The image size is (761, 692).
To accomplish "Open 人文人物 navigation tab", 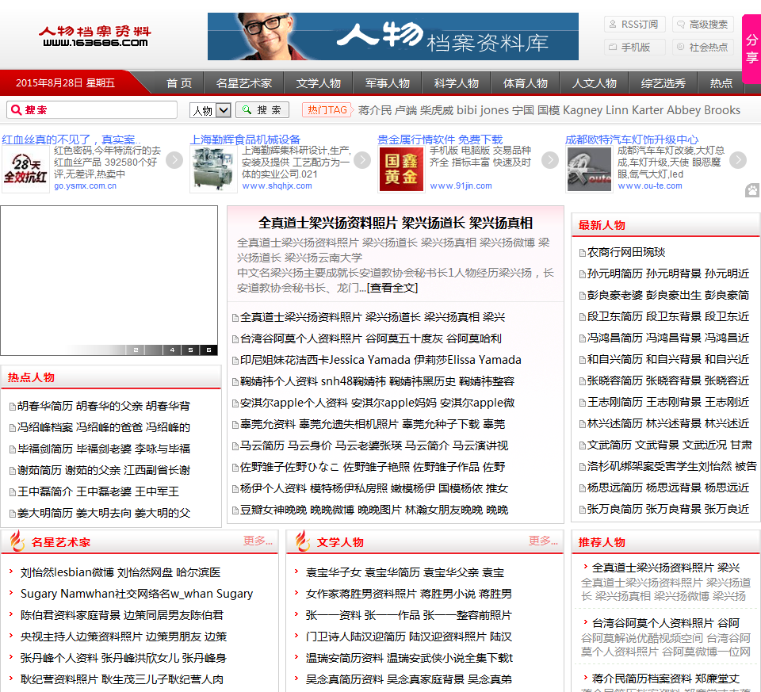I will coord(594,83).
